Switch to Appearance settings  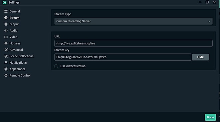pyautogui.click(x=18, y=69)
